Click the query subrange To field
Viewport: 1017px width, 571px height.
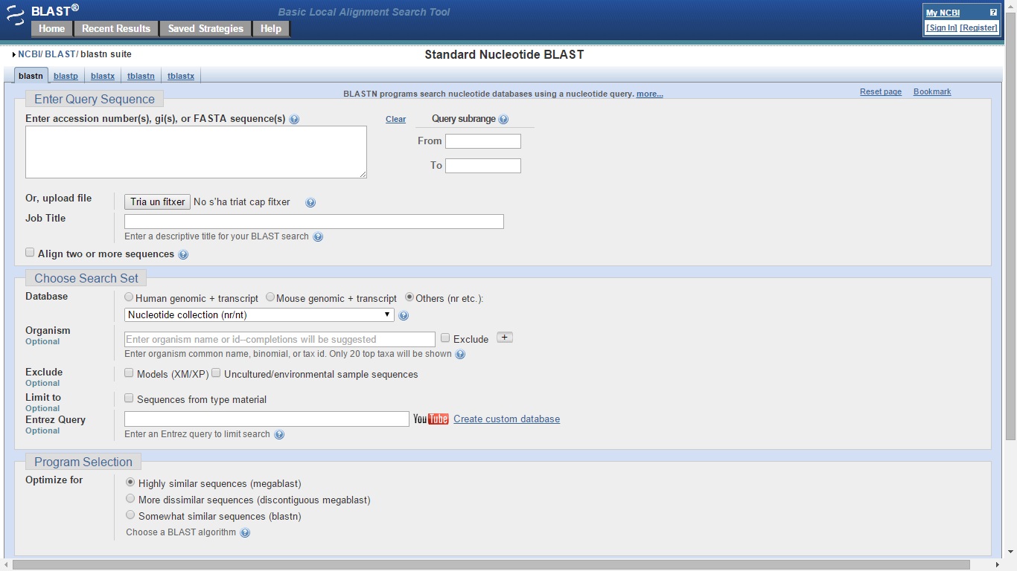(483, 166)
